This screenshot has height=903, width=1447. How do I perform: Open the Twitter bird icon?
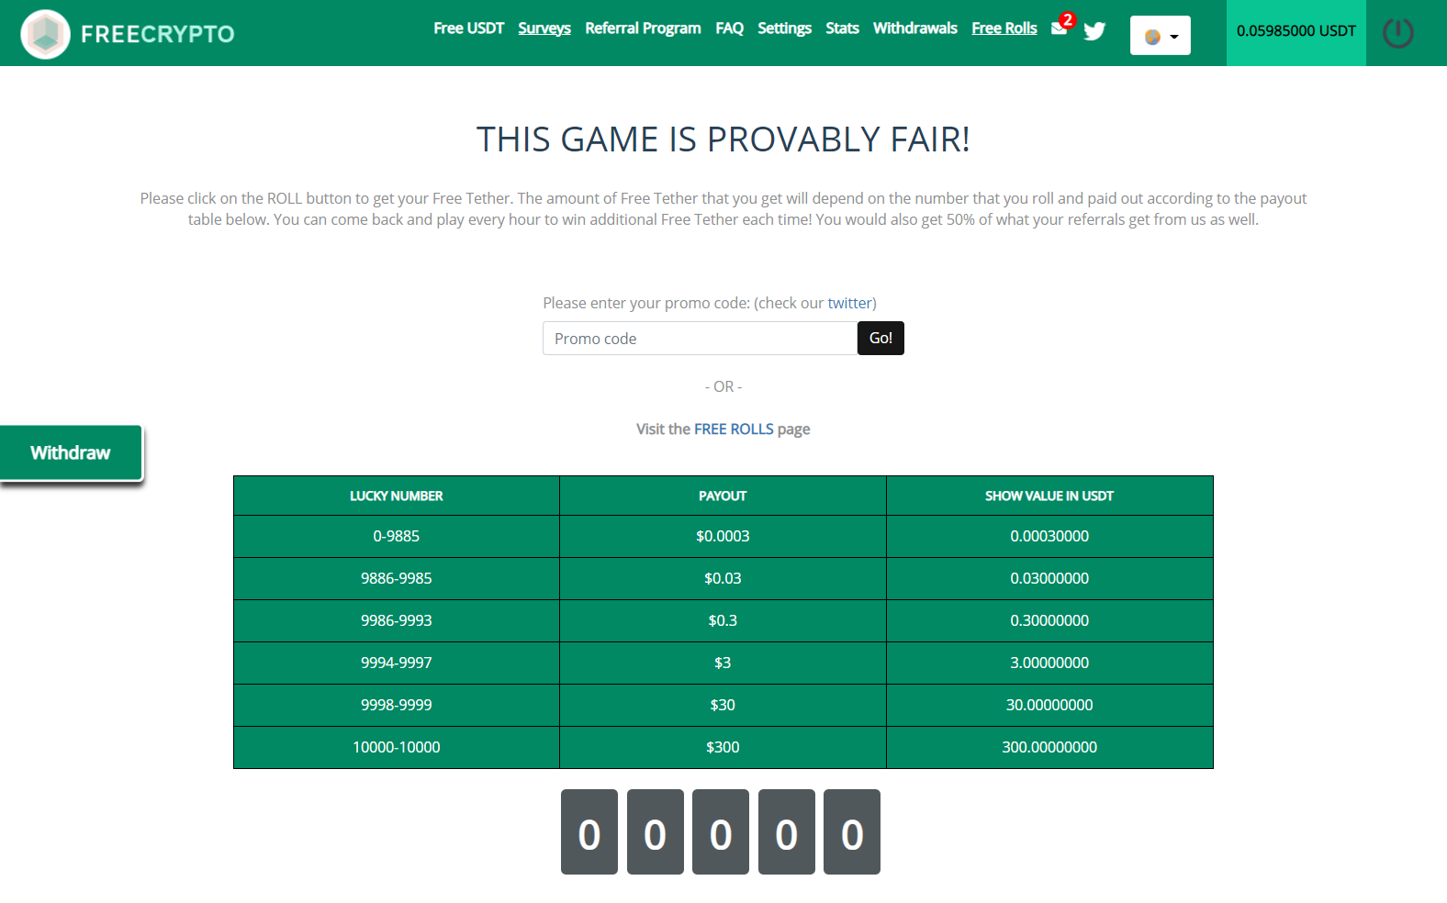pos(1094,31)
